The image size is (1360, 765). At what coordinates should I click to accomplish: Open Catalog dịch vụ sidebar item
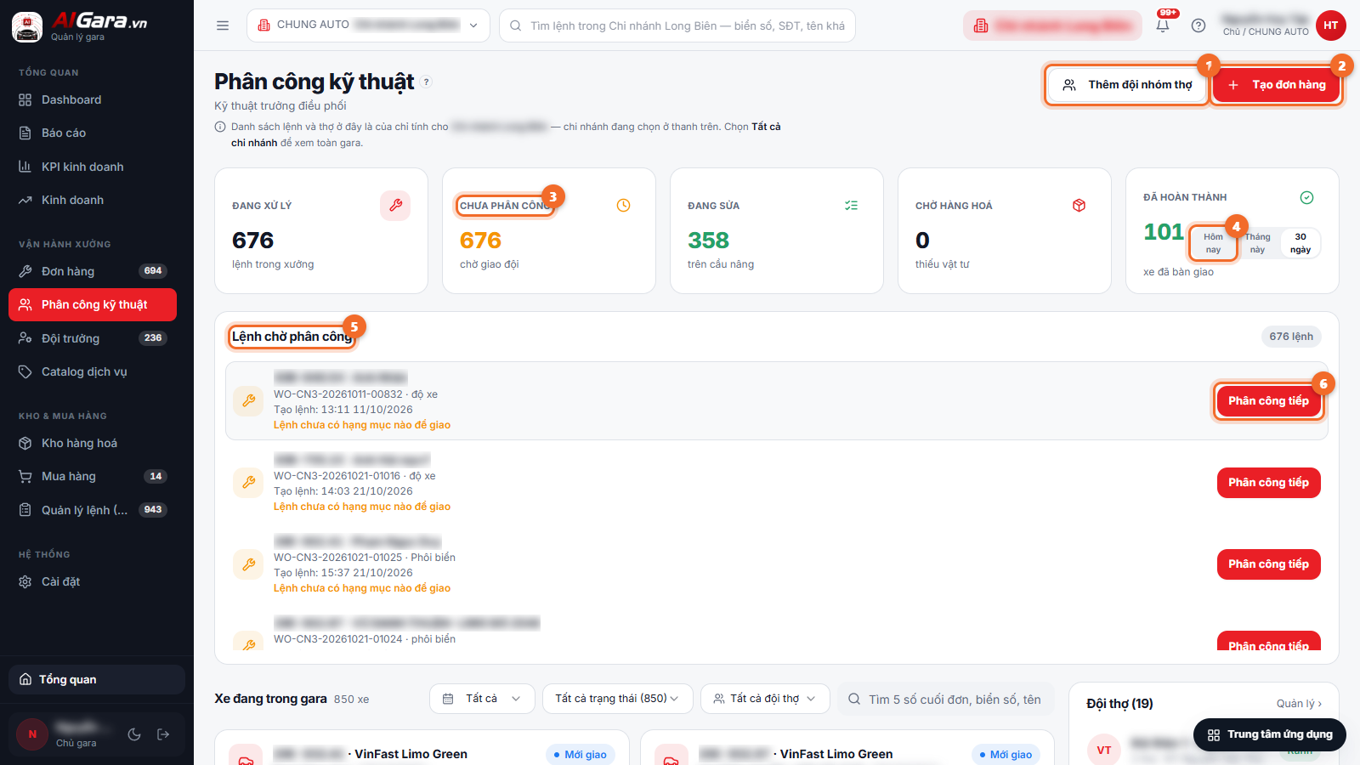(x=93, y=371)
